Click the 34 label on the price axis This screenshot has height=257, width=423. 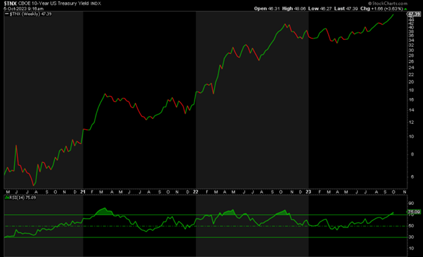coord(411,41)
